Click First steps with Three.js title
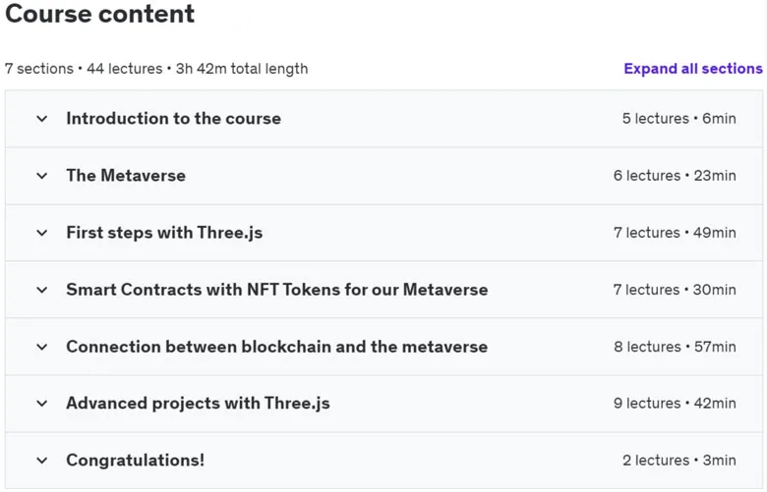 pyautogui.click(x=164, y=233)
